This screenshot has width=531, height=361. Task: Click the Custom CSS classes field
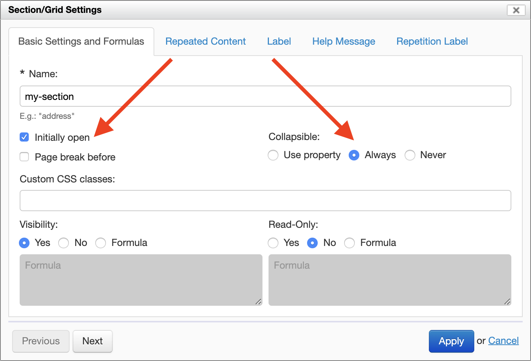coord(265,201)
